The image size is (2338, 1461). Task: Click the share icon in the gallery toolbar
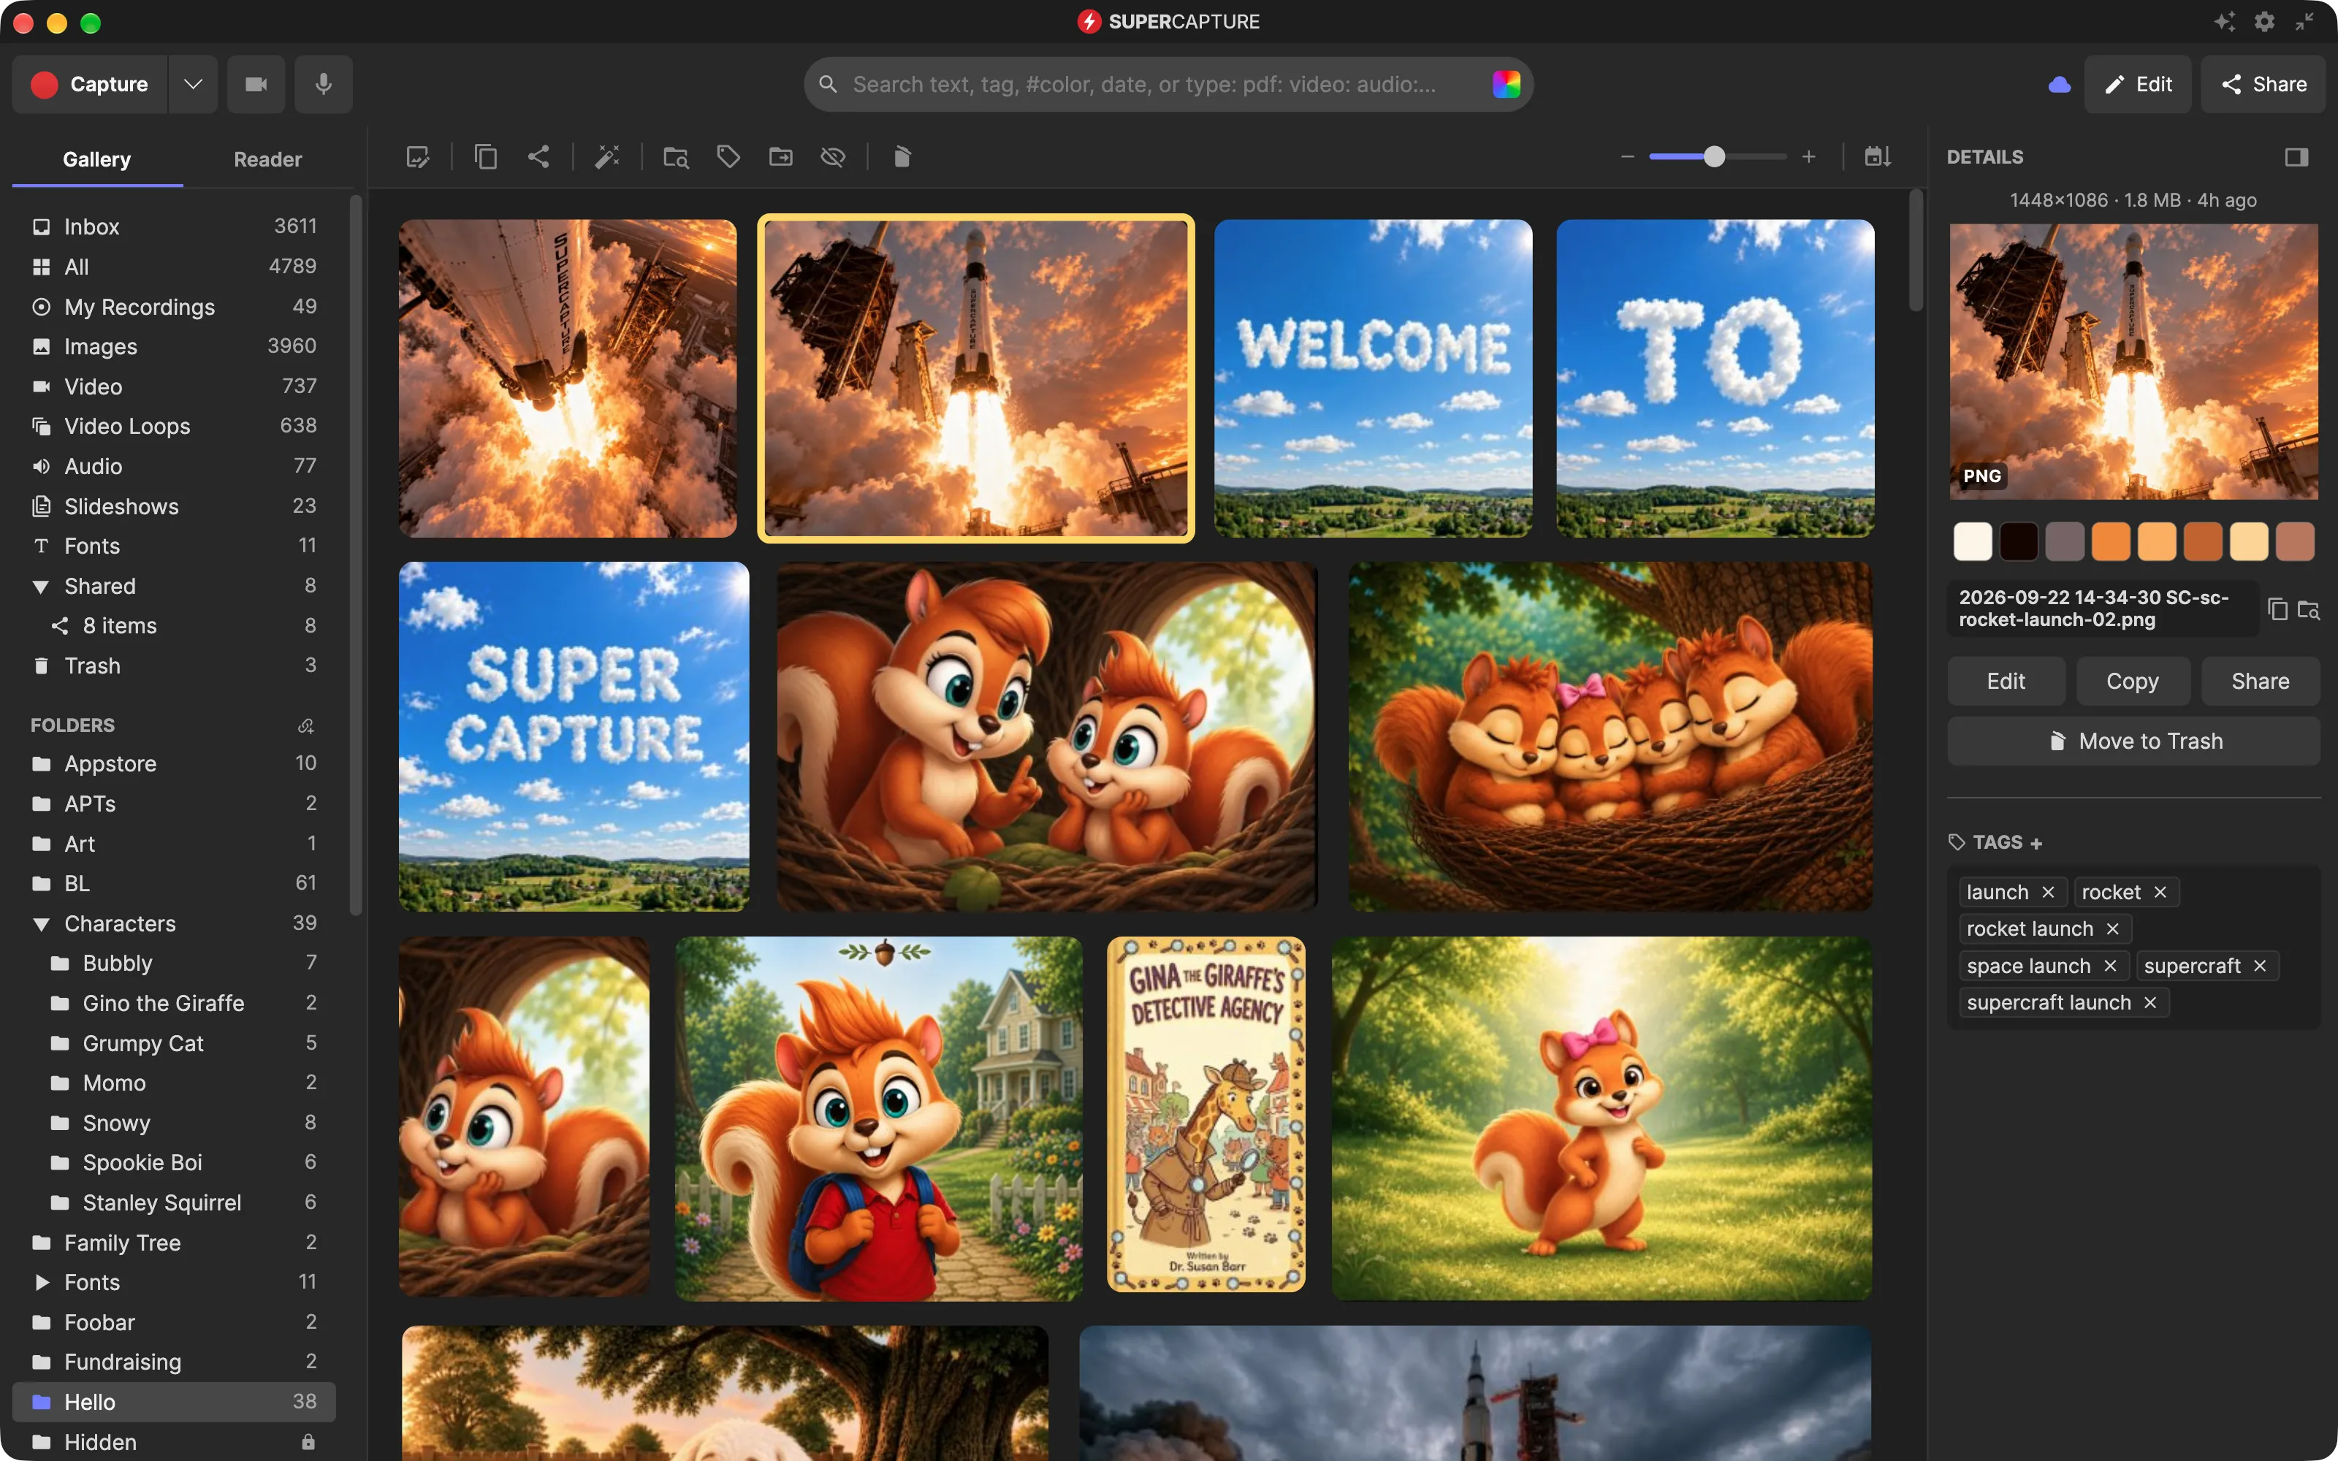[x=539, y=156]
